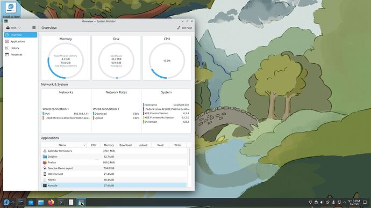Click the applications list vertical scrollbar
The image size is (371, 208).
[x=189, y=157]
